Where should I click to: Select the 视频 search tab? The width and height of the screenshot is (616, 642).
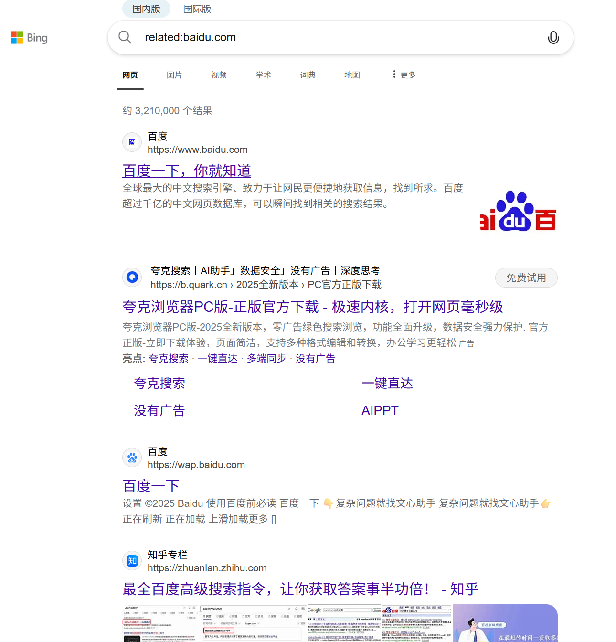[219, 75]
